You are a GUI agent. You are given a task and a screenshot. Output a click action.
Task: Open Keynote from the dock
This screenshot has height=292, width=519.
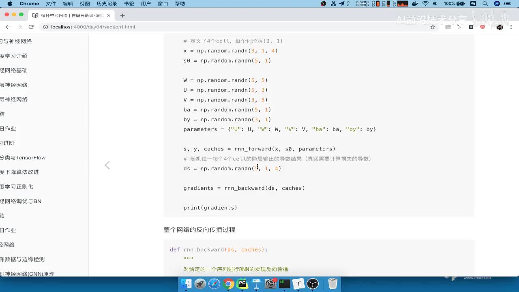pyautogui.click(x=257, y=283)
